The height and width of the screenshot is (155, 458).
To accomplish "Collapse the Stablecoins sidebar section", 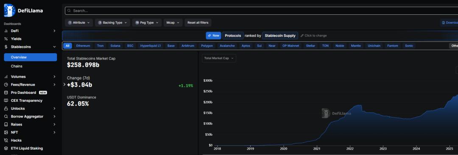I will coord(54,47).
